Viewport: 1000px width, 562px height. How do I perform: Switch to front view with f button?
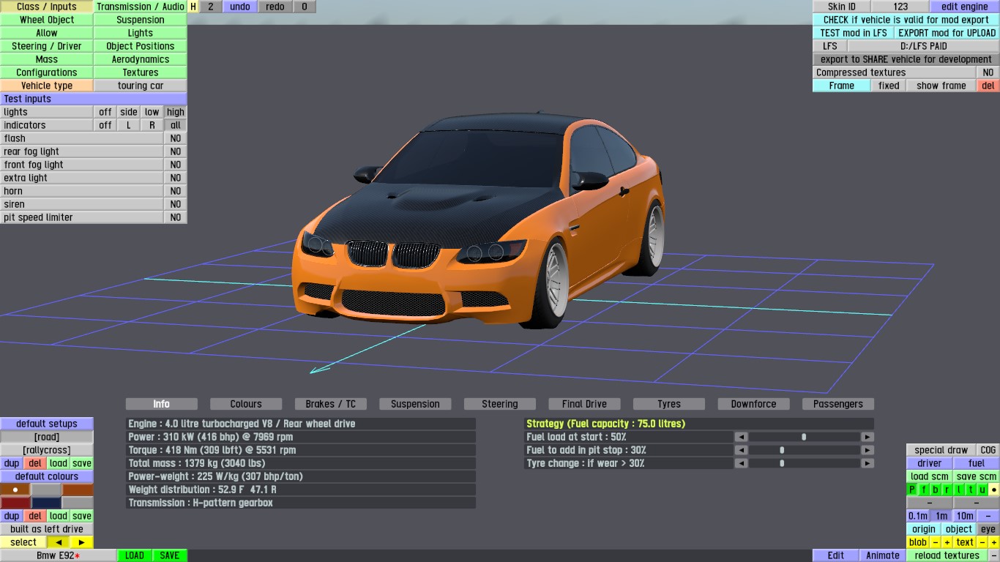pyautogui.click(x=924, y=490)
